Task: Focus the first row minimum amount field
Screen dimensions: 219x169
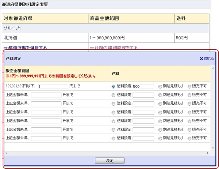Action: coord(53,86)
